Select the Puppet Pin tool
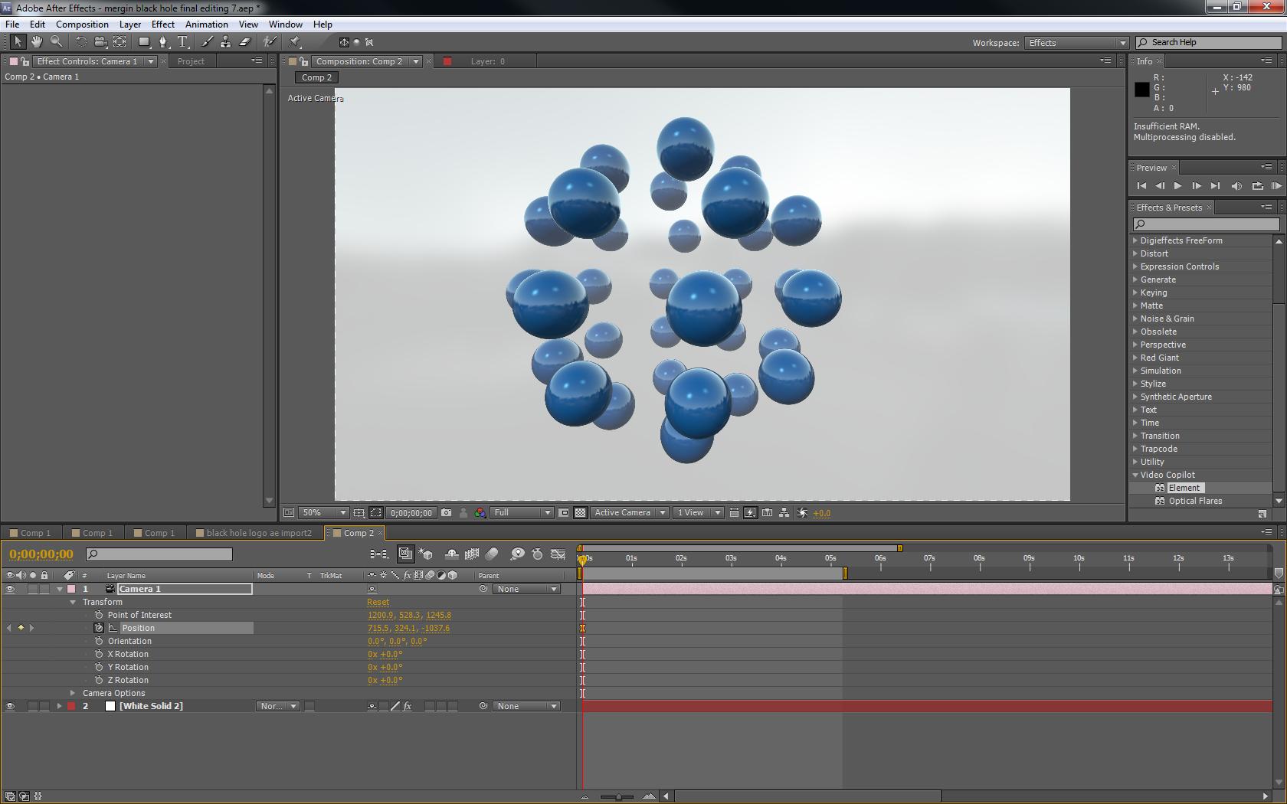Image resolution: width=1287 pixels, height=804 pixels. 295,41
